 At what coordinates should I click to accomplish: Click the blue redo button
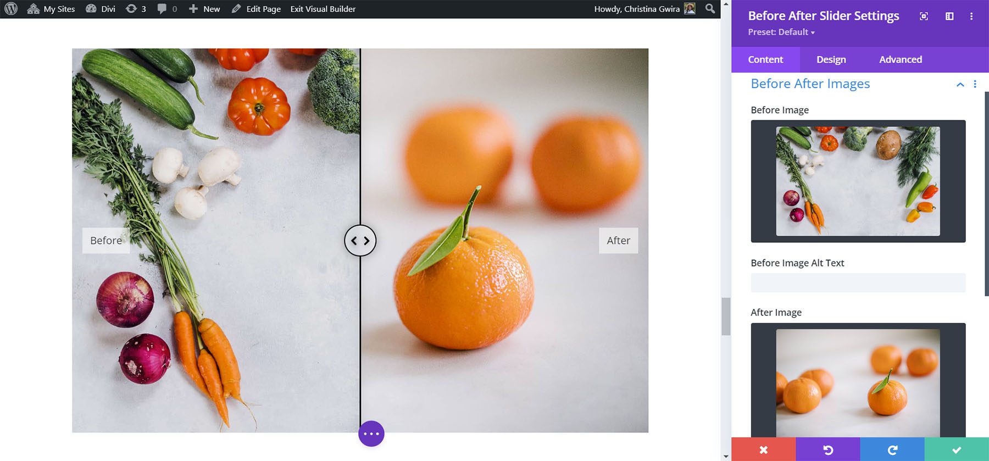pyautogui.click(x=892, y=449)
